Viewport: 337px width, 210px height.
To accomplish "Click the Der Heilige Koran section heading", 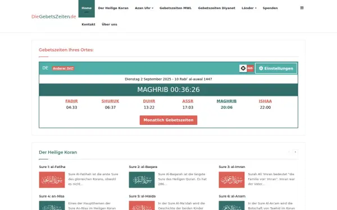I will tap(58, 152).
